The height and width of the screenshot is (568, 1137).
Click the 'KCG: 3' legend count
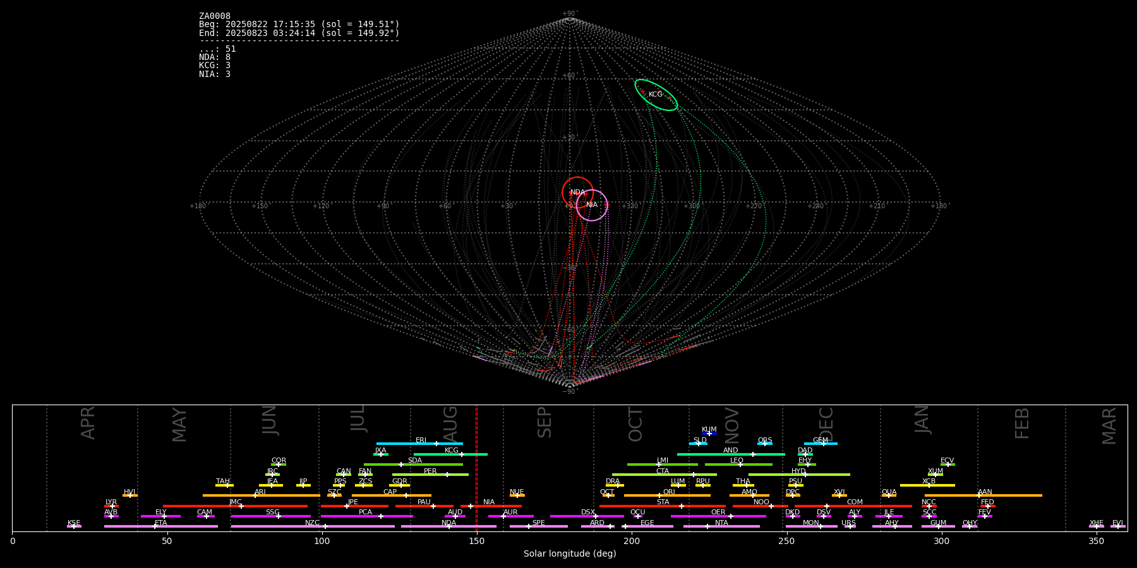[x=215, y=65]
